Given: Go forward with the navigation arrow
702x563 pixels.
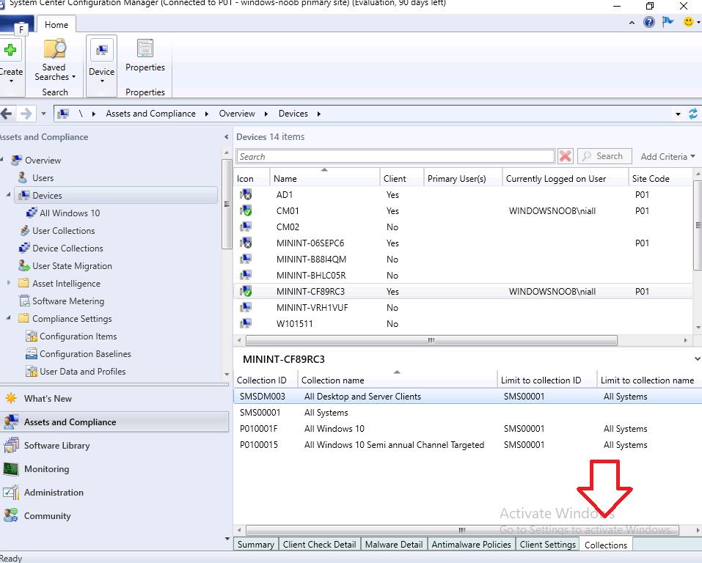Looking at the screenshot, I should point(26,114).
